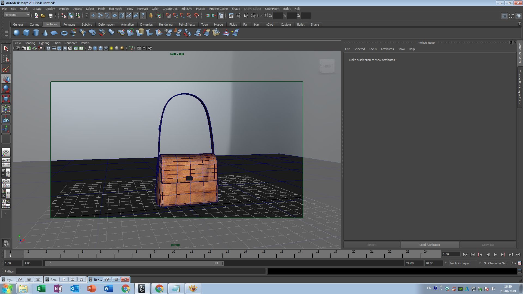Open the viewport Shading menu
Screen dimensions: 523x294
point(30,43)
